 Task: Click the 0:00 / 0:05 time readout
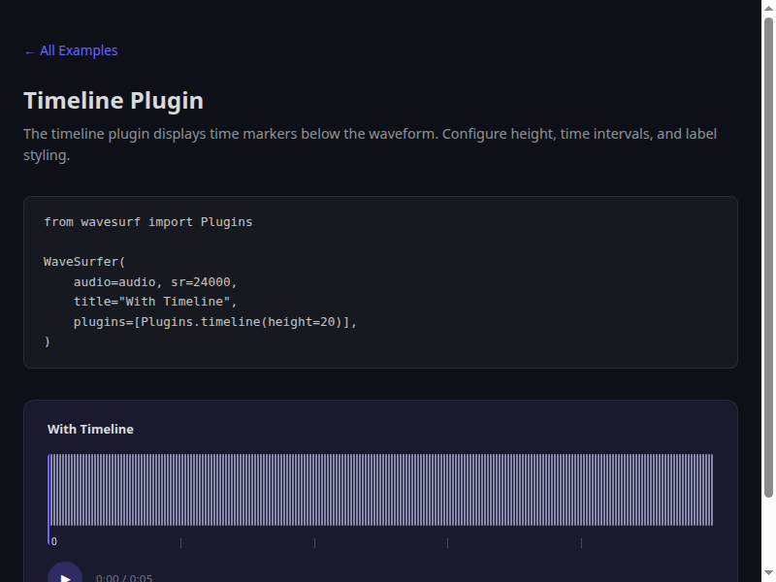(124, 577)
